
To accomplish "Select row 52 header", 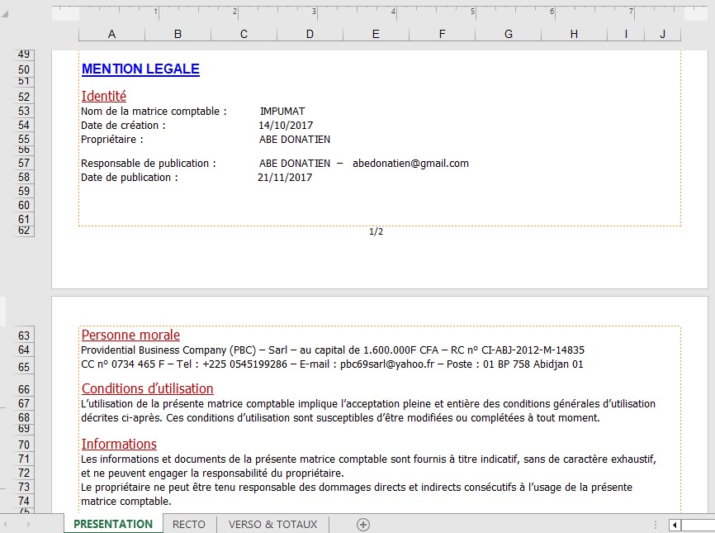I will point(24,97).
